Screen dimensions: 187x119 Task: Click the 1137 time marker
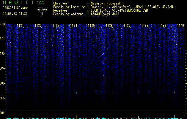[x=127, y=26]
